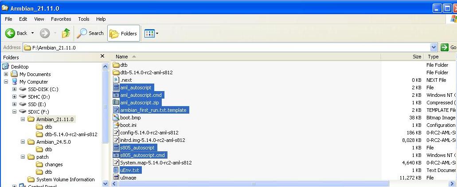Open the Back history dropdown arrow
Viewport: 457px width, 187px height.
32,33
